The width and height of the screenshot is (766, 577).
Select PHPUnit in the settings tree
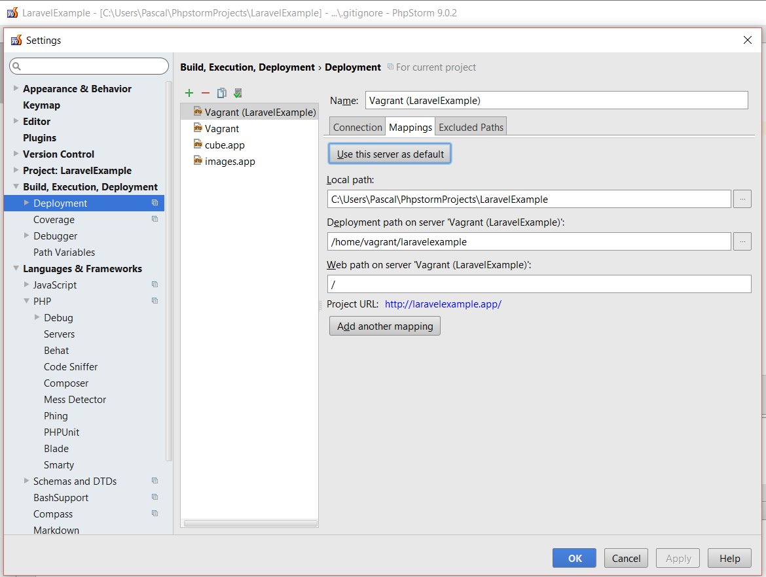[62, 432]
